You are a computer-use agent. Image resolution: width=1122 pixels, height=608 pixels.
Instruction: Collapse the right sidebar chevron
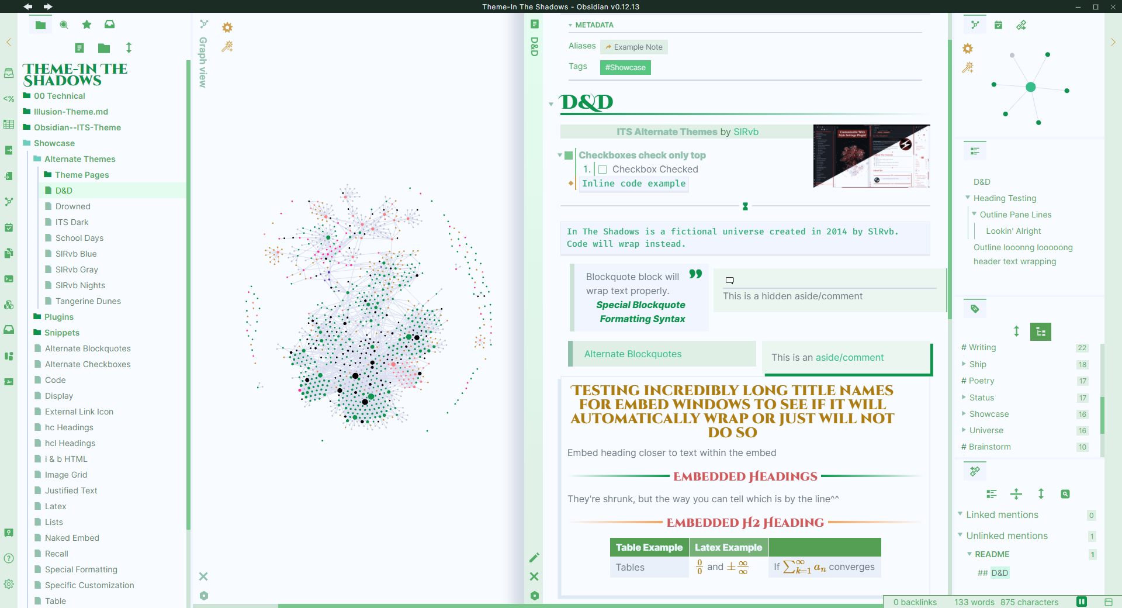(x=1113, y=42)
